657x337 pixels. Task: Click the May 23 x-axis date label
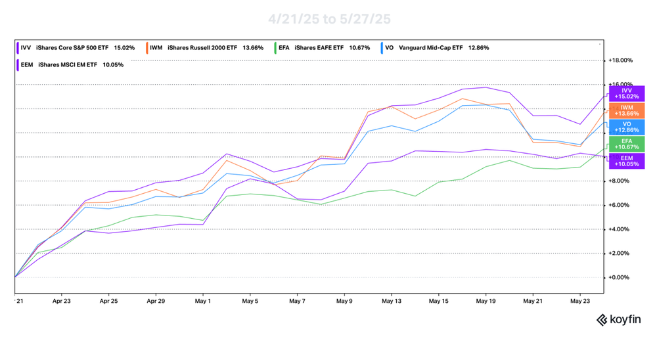tap(580, 301)
